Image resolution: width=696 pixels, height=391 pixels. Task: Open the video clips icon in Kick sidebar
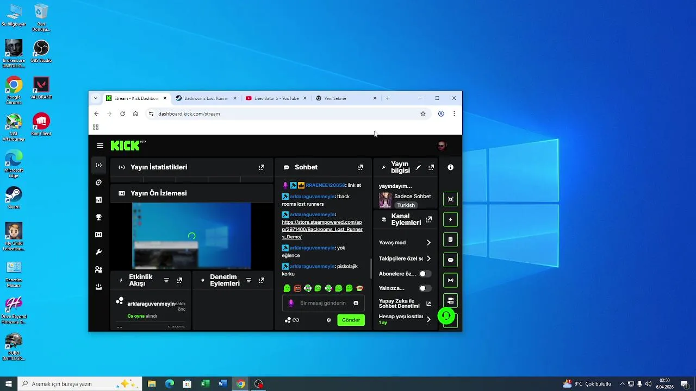(98, 235)
